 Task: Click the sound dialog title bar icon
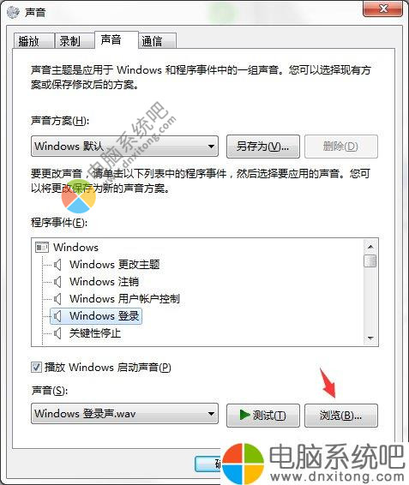(x=13, y=12)
